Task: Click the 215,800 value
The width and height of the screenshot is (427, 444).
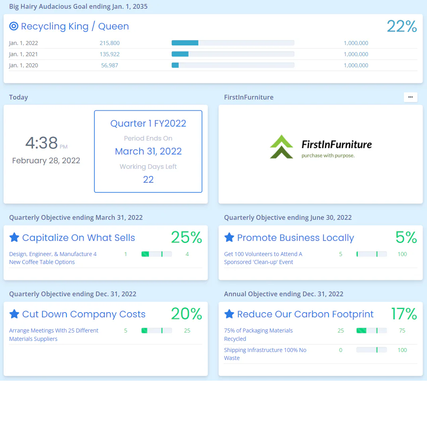Action: pos(110,43)
